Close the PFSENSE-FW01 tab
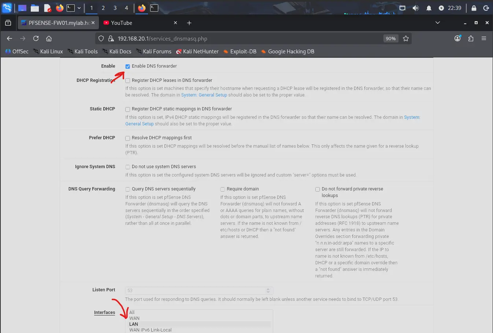 pyautogui.click(x=93, y=23)
